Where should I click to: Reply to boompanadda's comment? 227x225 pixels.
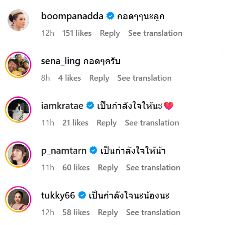point(110,33)
